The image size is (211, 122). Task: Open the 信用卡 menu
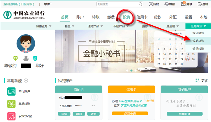142,17
